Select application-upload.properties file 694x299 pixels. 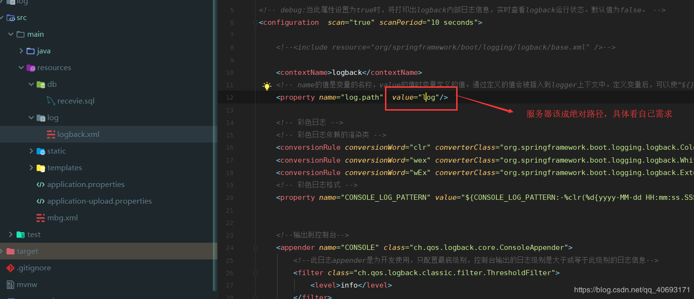[99, 201]
